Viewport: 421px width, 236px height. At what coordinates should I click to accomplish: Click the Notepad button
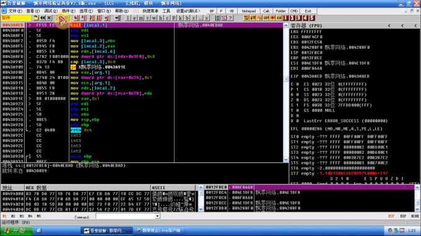tap(249, 11)
